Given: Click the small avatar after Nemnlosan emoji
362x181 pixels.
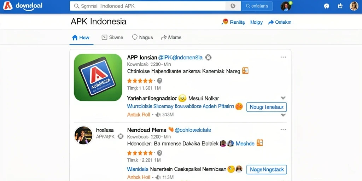Looking at the screenshot, I should (x=239, y=169).
